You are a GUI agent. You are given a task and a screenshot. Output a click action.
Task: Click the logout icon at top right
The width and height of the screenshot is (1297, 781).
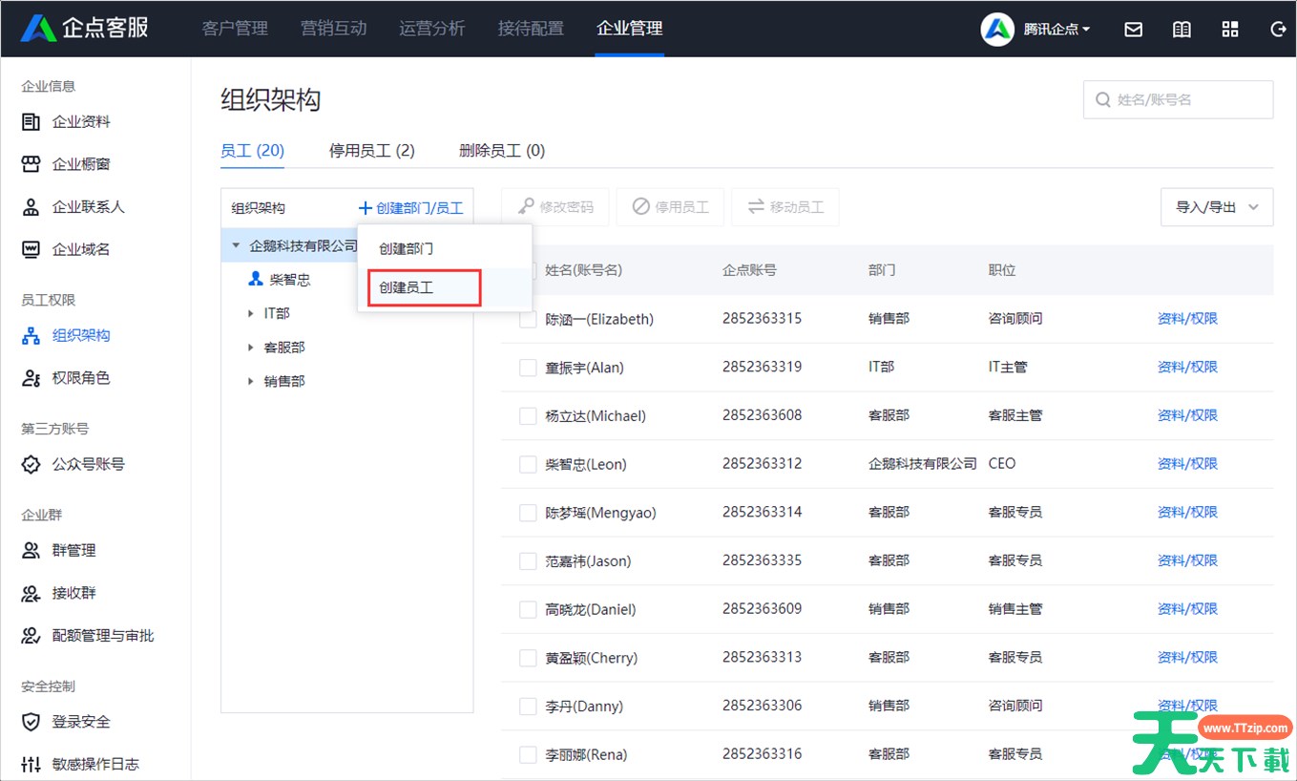click(1278, 30)
